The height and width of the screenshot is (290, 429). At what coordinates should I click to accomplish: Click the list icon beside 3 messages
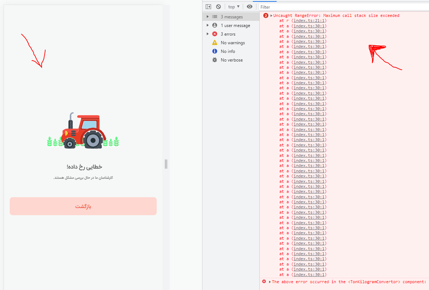tap(215, 17)
